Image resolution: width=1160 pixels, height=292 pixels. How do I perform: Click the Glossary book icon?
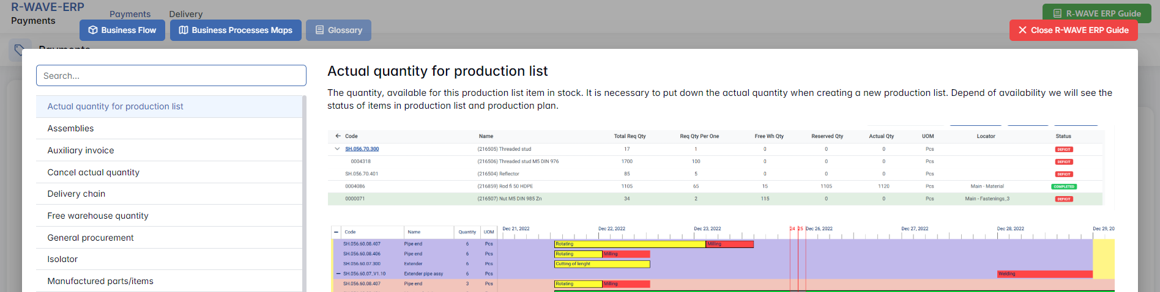coord(319,30)
